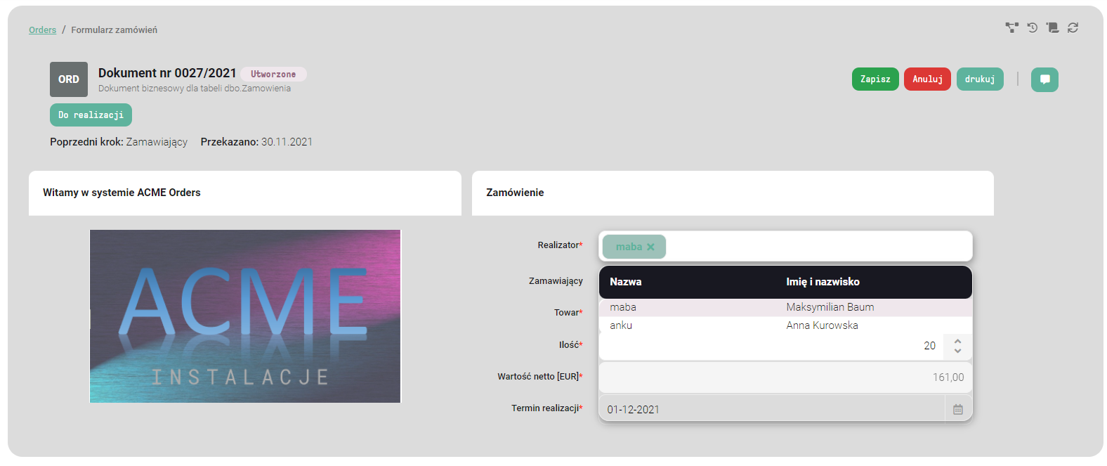This screenshot has width=1107, height=466.
Task: Click the Do realizacji workflow button
Action: pos(91,115)
